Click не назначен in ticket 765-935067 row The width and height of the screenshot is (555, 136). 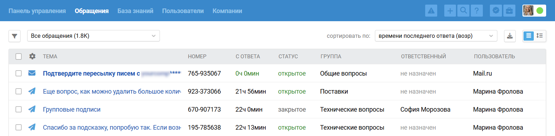pyautogui.click(x=418, y=73)
